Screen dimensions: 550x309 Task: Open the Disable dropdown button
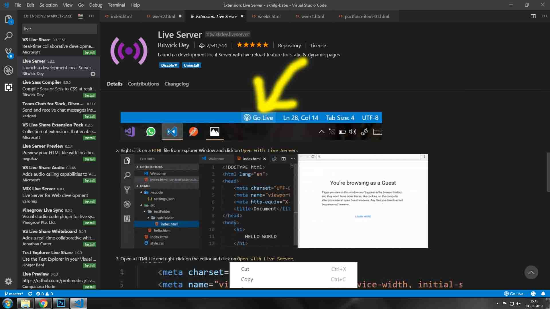(169, 65)
